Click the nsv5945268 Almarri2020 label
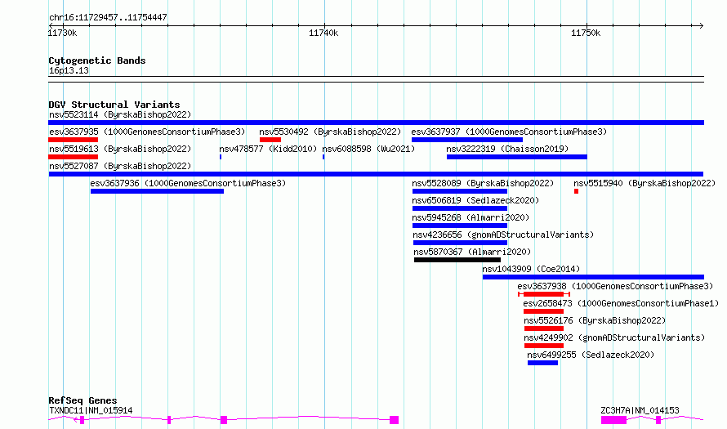 (x=471, y=217)
